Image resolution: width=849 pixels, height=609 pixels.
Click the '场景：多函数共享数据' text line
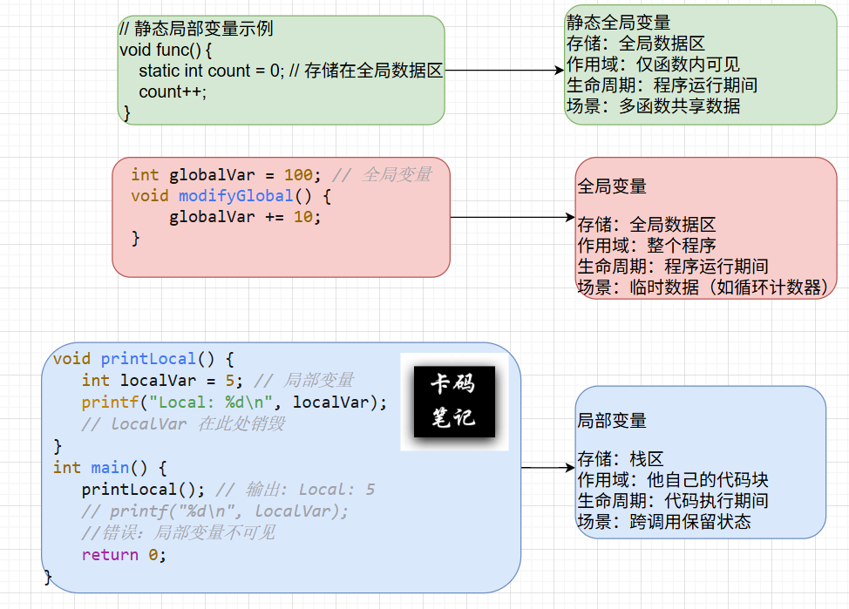654,106
